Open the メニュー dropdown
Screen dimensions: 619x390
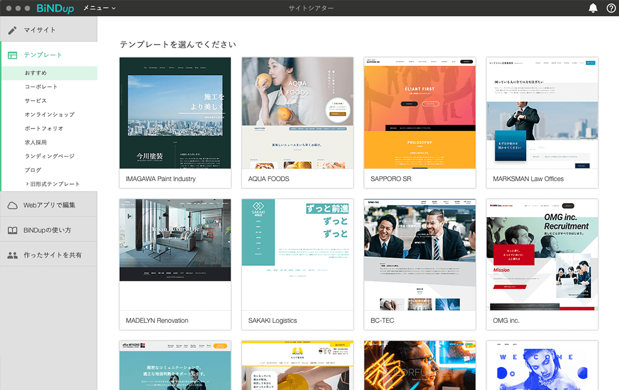(99, 8)
